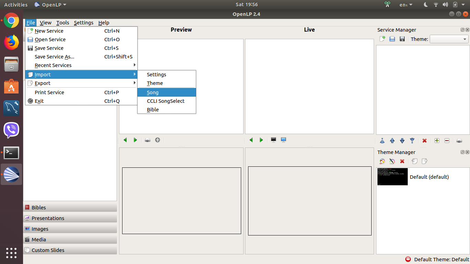
Task: Choose Bible from the Import submenu
Action: (x=167, y=110)
